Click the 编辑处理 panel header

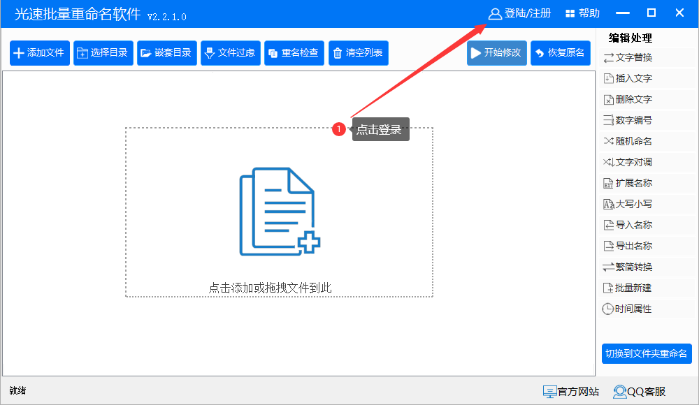click(x=630, y=38)
